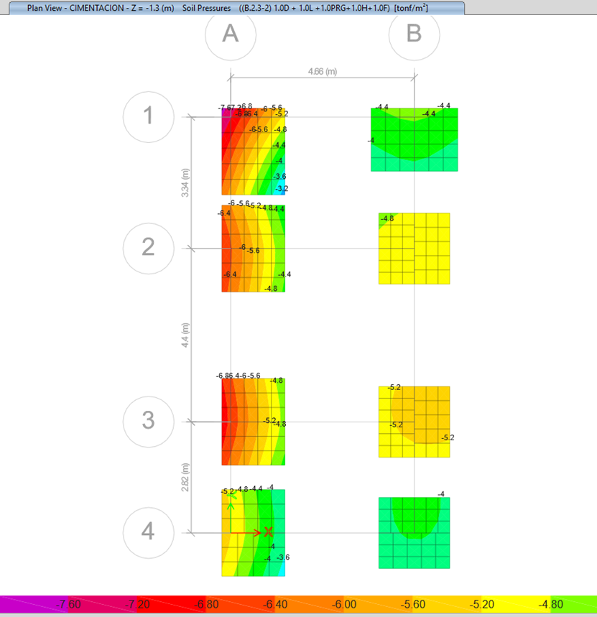Click the yellow footing at grid B-2
Viewport: 597px width, 617px height.
pyautogui.click(x=414, y=248)
